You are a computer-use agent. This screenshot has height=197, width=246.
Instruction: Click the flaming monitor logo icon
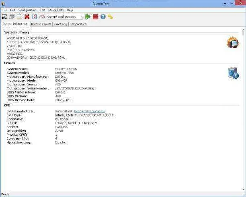(233, 42)
